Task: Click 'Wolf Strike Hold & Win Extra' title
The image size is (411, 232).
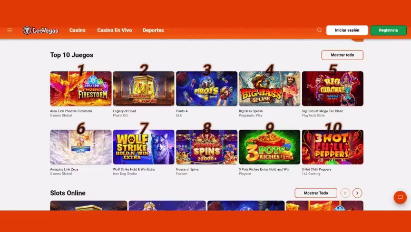Action: pos(134,169)
